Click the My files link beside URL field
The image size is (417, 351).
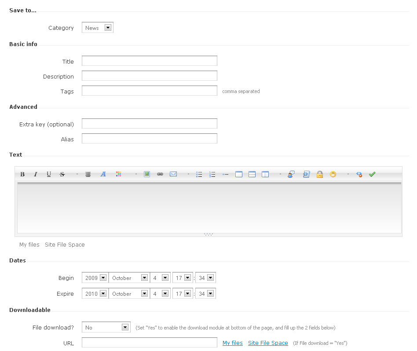(232, 343)
